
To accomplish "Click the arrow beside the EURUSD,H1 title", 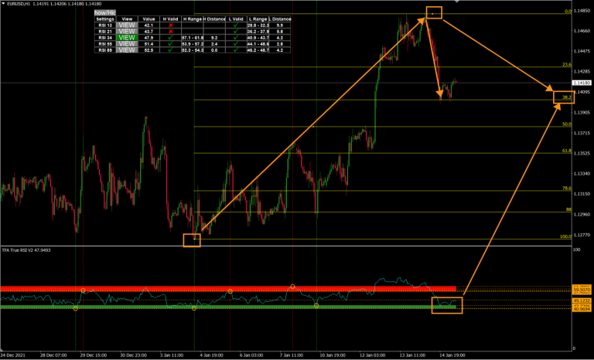I will (3, 4).
